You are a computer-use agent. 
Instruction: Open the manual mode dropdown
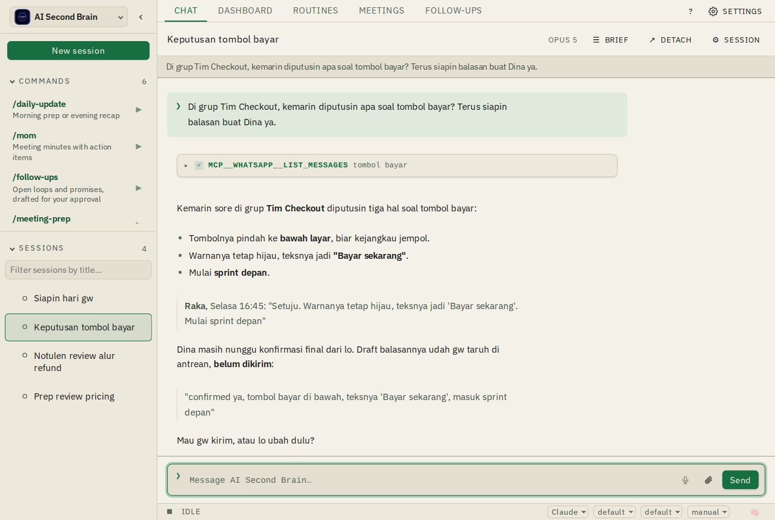pos(709,512)
